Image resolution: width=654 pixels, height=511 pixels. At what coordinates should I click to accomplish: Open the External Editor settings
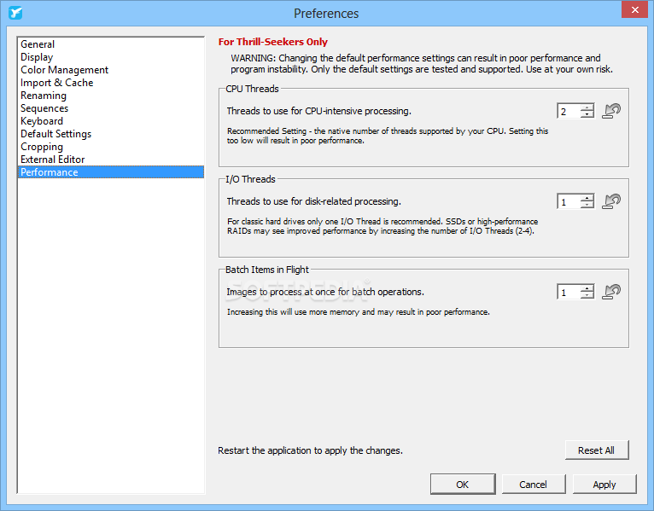point(111,160)
